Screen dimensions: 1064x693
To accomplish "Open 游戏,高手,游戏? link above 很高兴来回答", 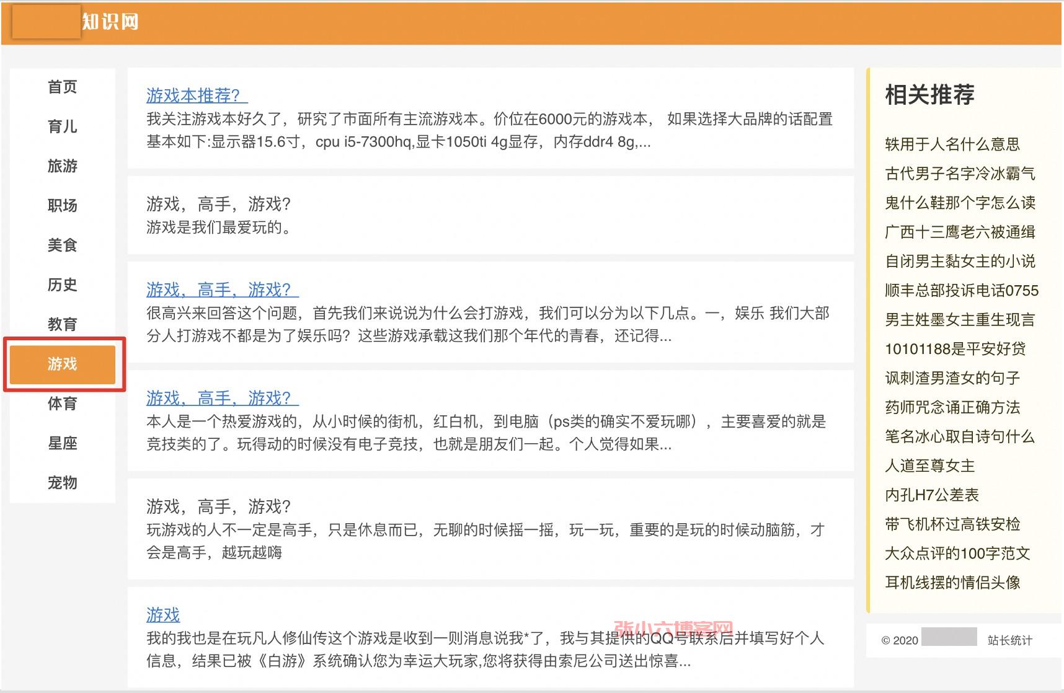I will [x=222, y=289].
